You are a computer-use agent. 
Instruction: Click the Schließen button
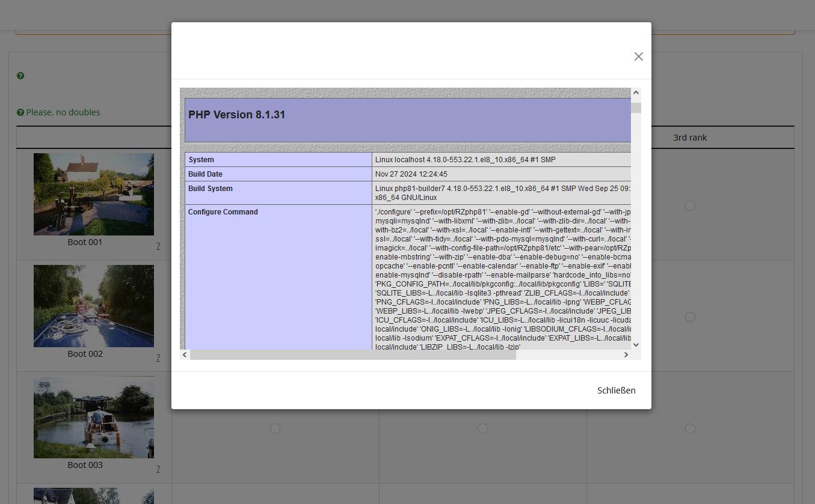click(616, 390)
